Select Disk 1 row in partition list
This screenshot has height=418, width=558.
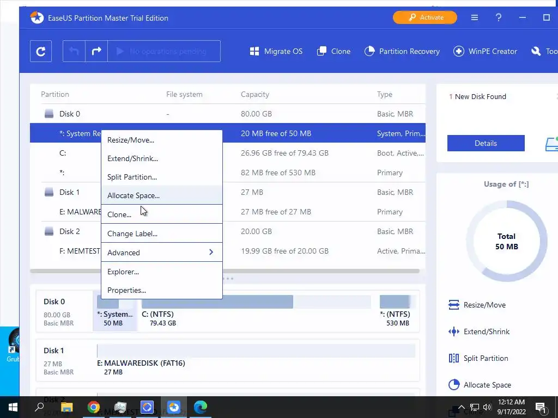(228, 192)
